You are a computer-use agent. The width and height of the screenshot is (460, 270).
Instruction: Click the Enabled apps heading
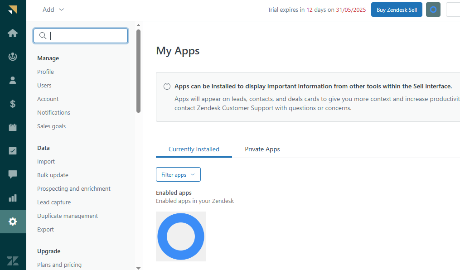click(x=174, y=193)
